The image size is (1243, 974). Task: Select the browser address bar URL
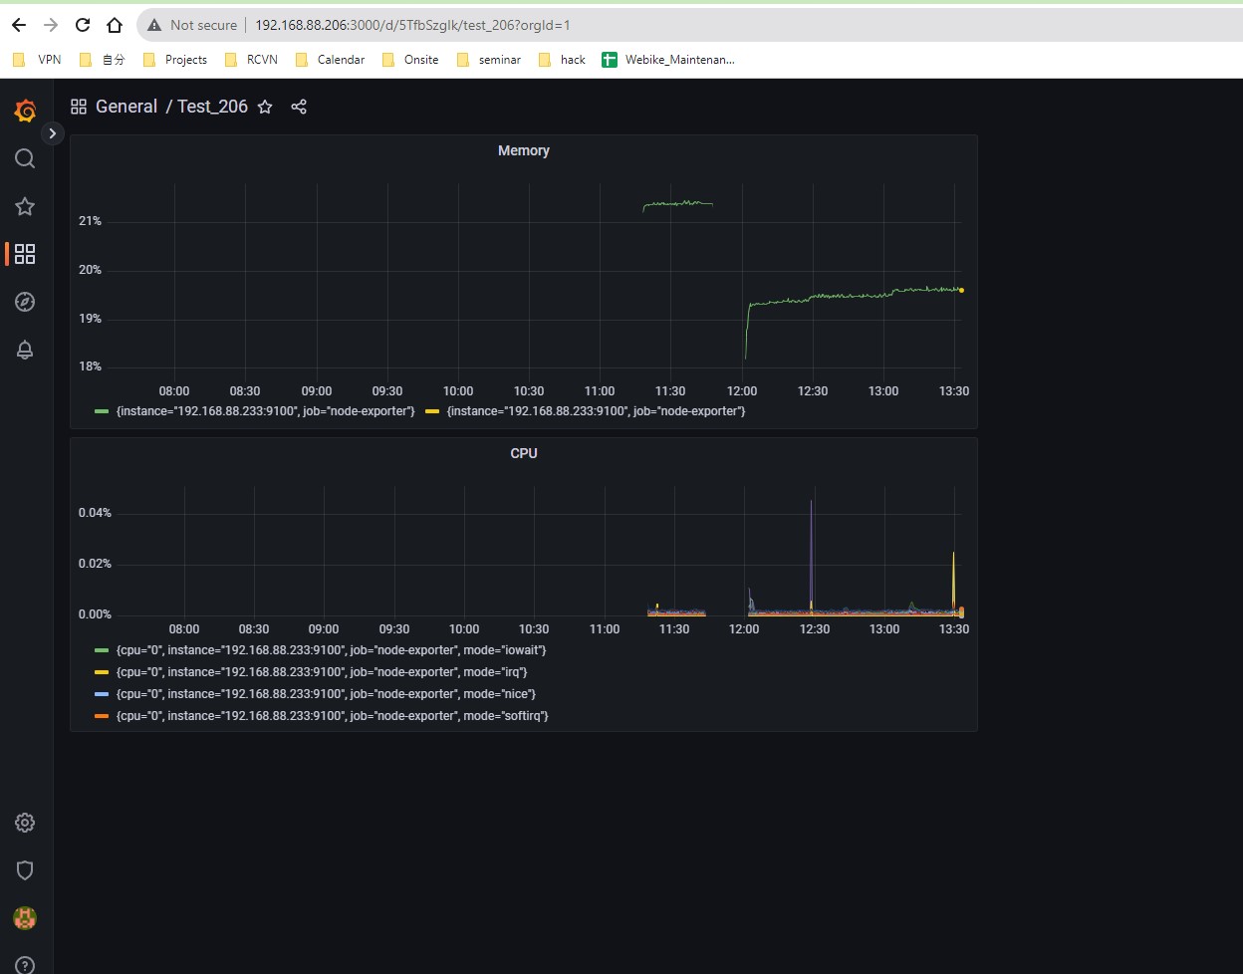tap(412, 24)
